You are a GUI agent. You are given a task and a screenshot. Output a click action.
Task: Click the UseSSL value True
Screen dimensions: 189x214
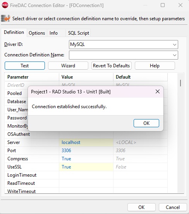pos(86,167)
